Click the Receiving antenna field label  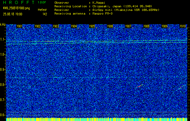[70, 14]
